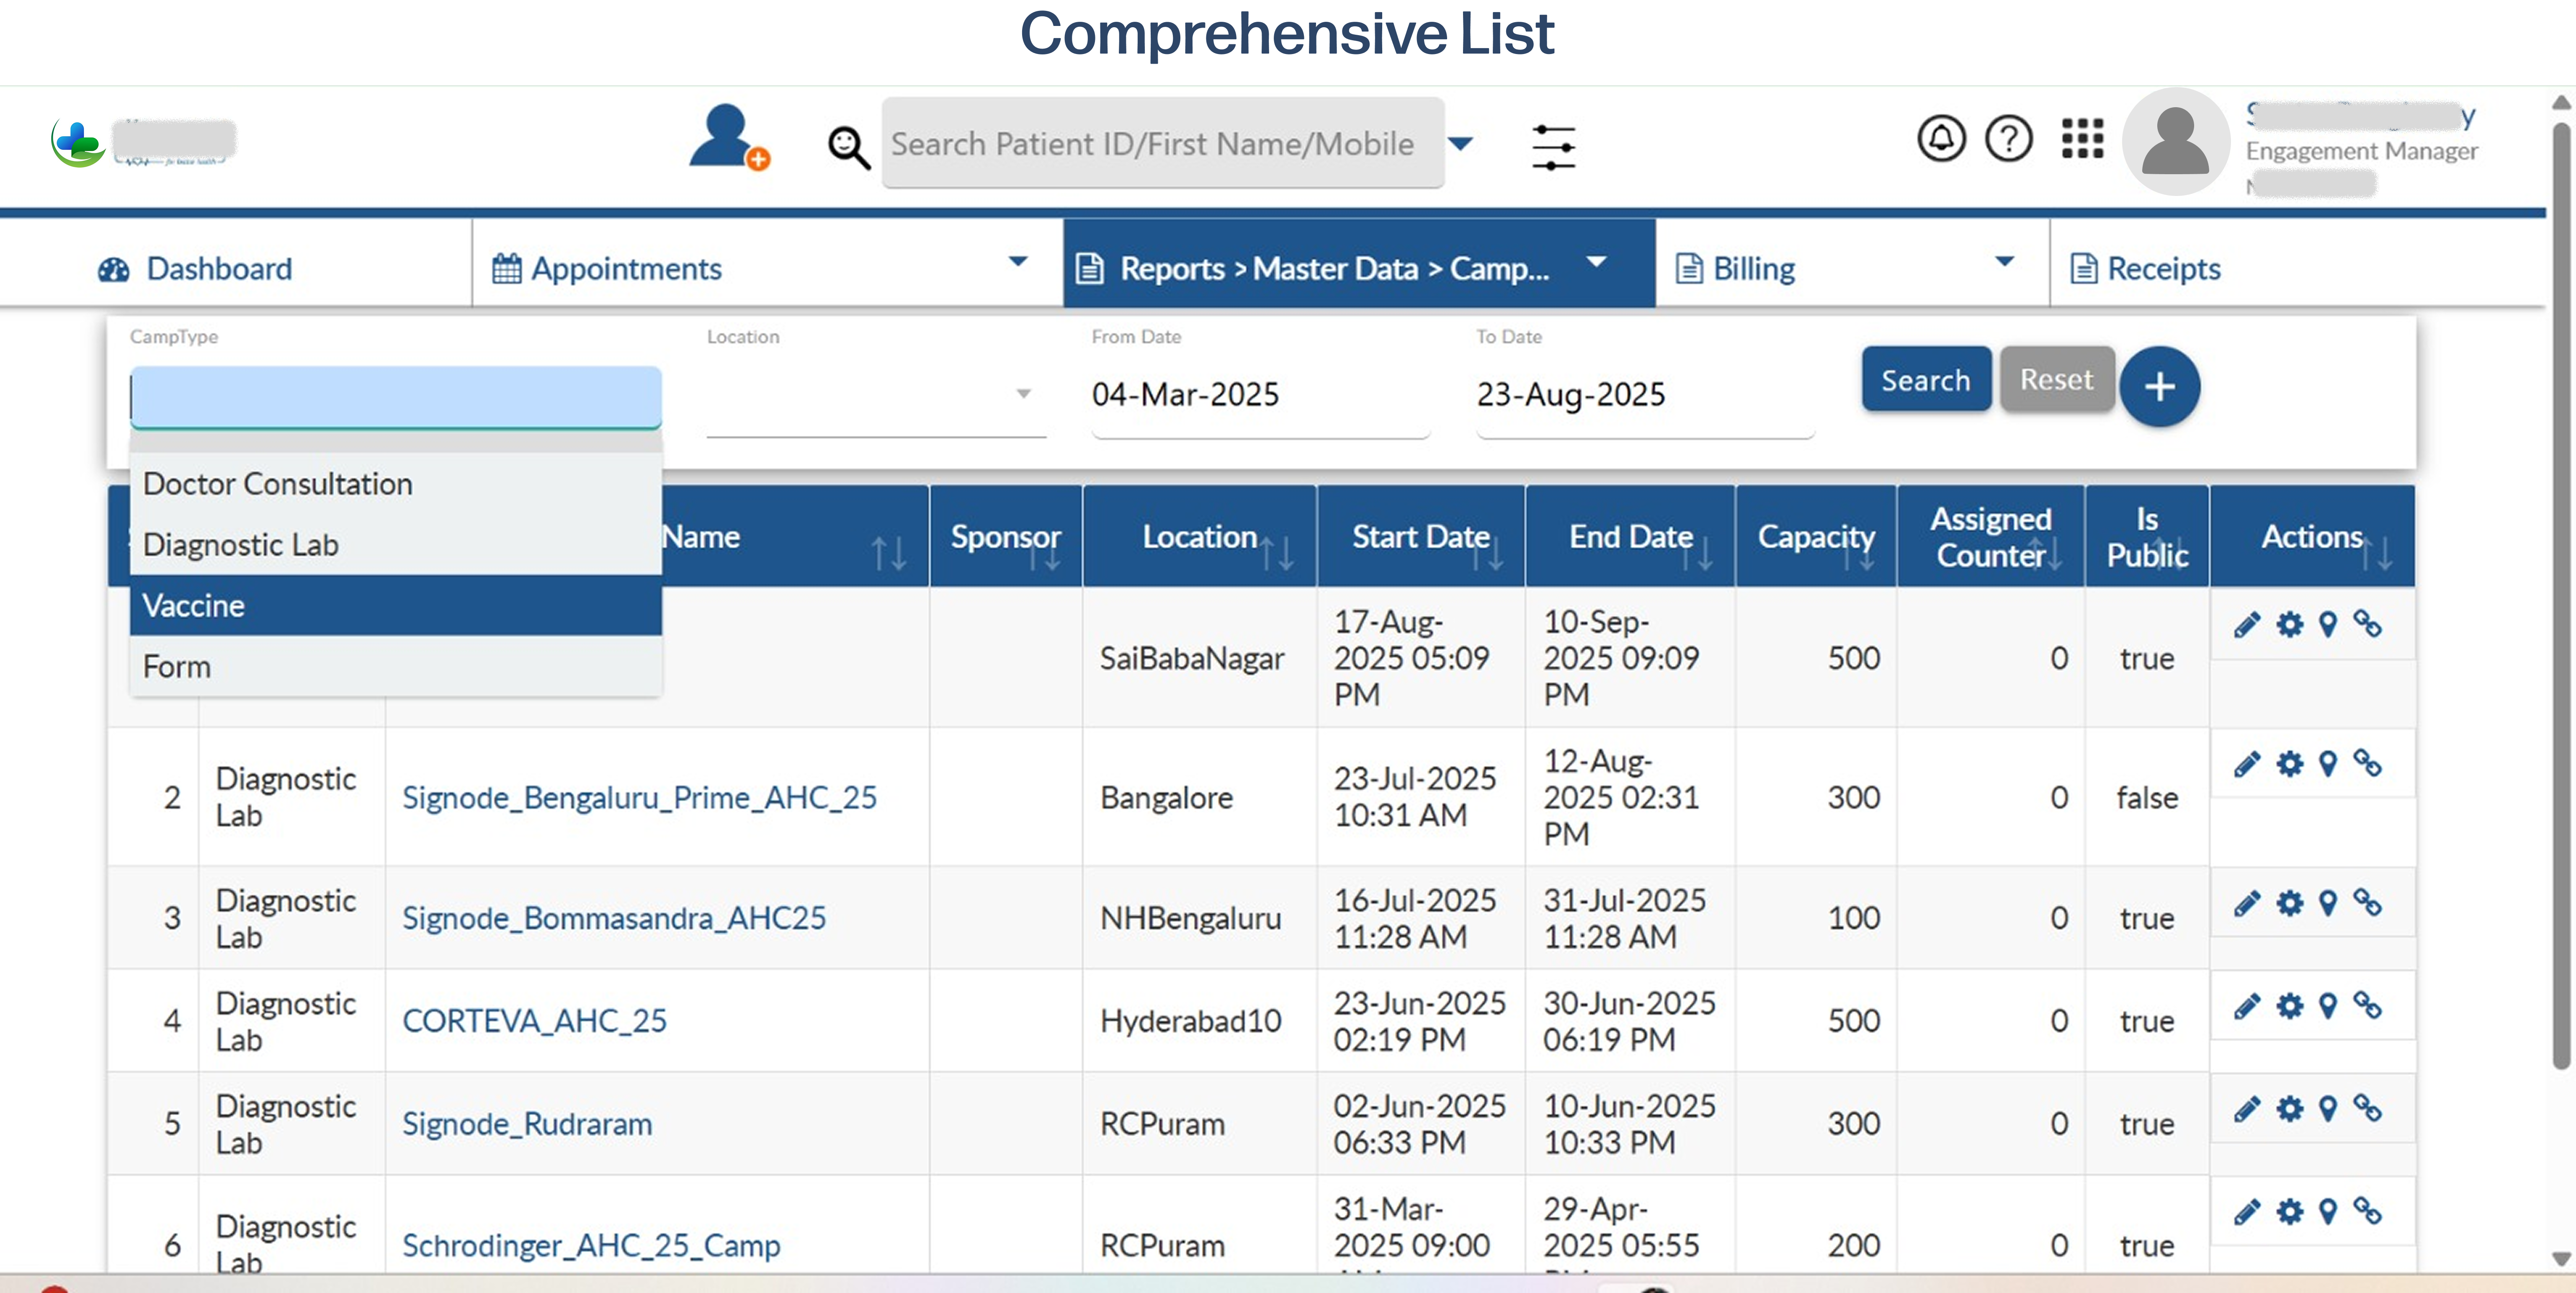Choose Form from CampType list
Image resolution: width=2576 pixels, height=1293 pixels.
396,667
